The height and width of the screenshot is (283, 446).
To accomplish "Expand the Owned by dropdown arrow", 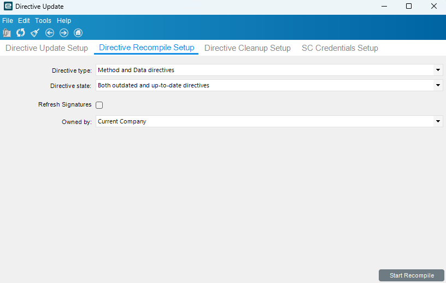I will pos(438,121).
